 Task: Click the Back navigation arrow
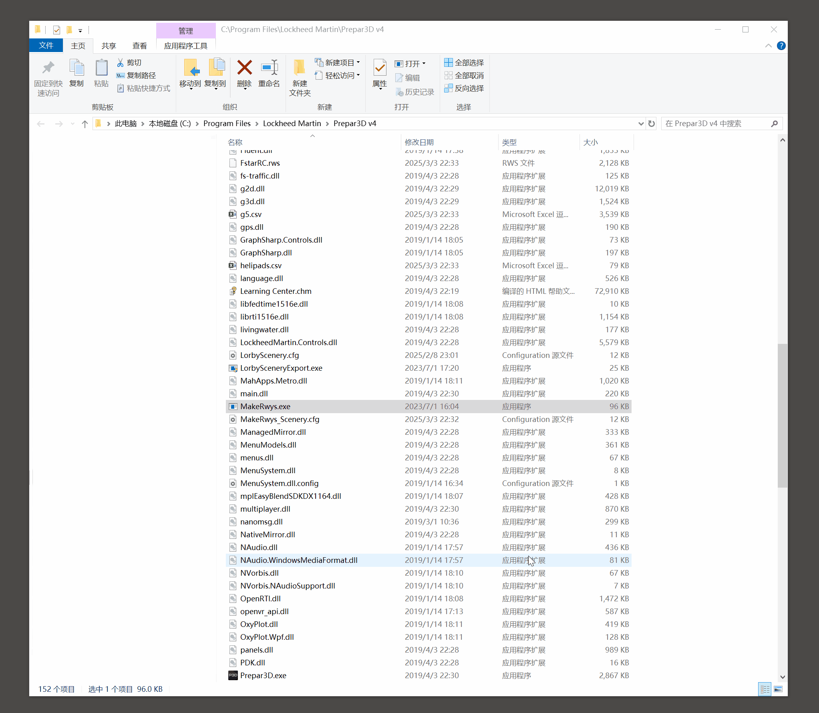(40, 124)
